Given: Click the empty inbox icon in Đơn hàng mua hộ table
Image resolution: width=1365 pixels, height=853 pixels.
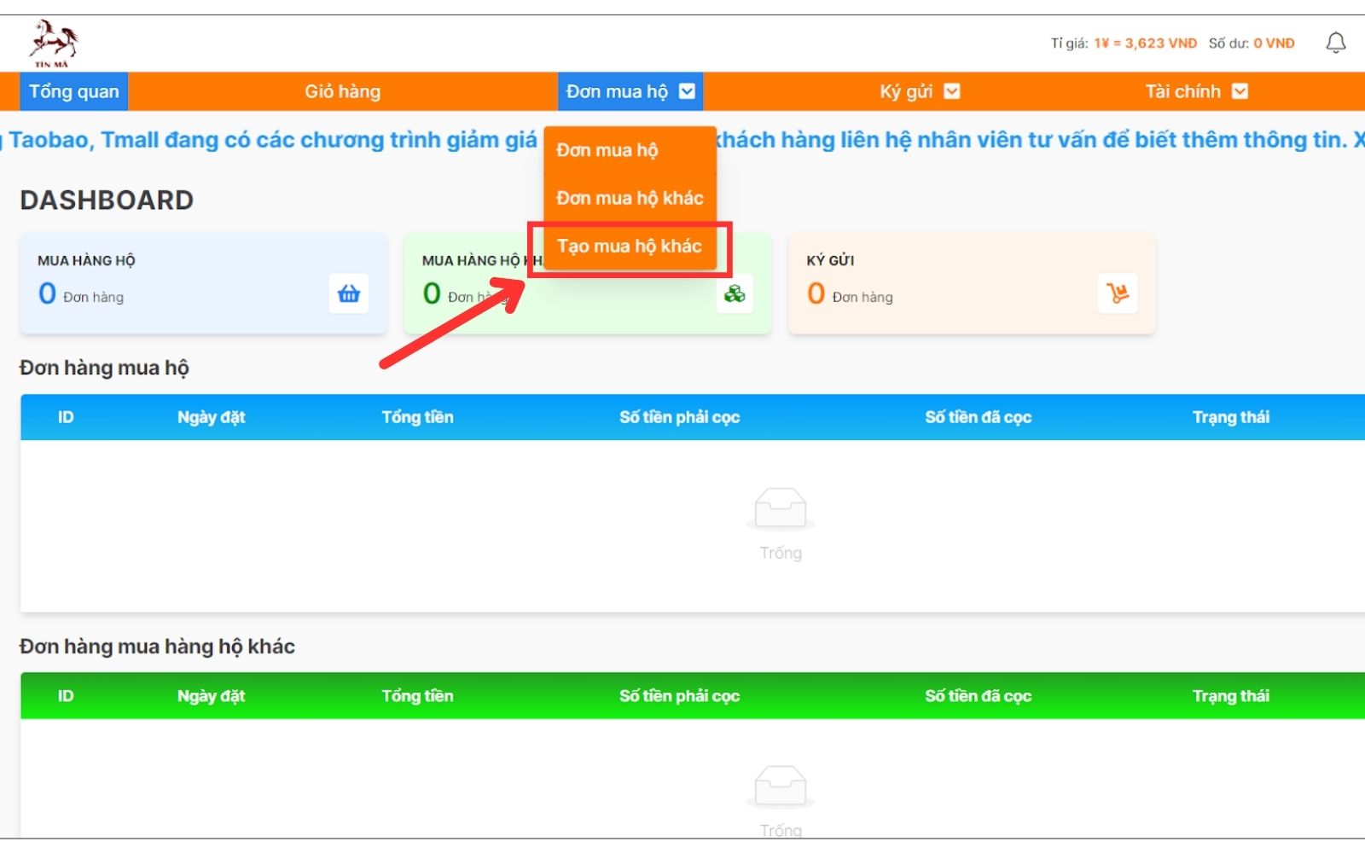Looking at the screenshot, I should coord(781,509).
